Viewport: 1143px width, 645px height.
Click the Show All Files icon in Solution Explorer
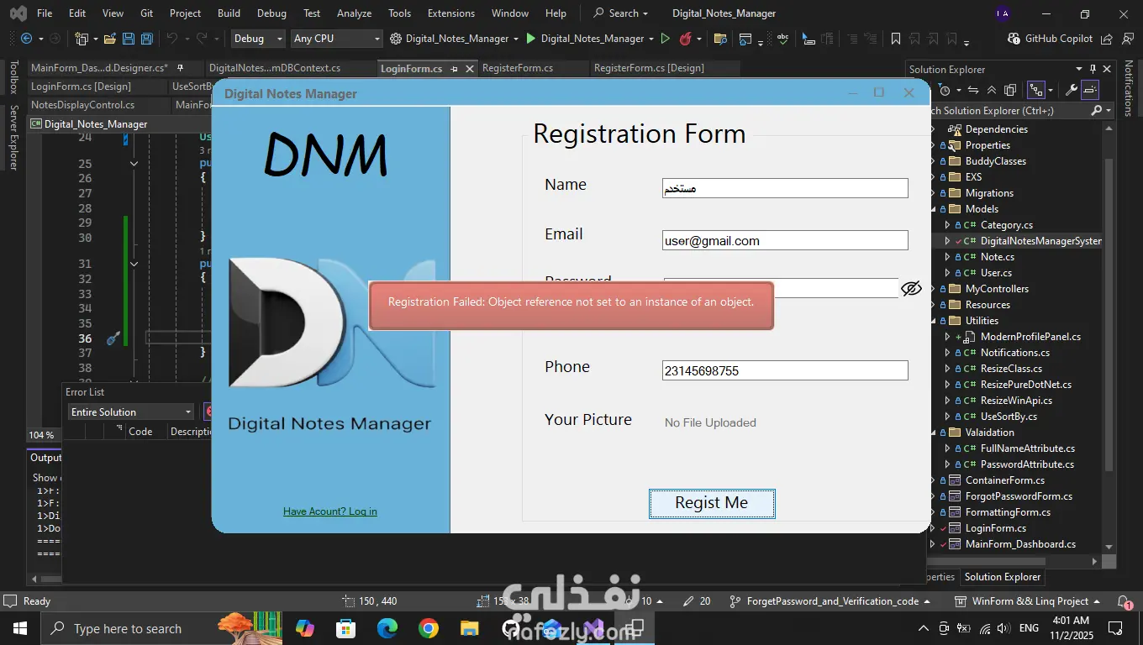tap(1010, 90)
